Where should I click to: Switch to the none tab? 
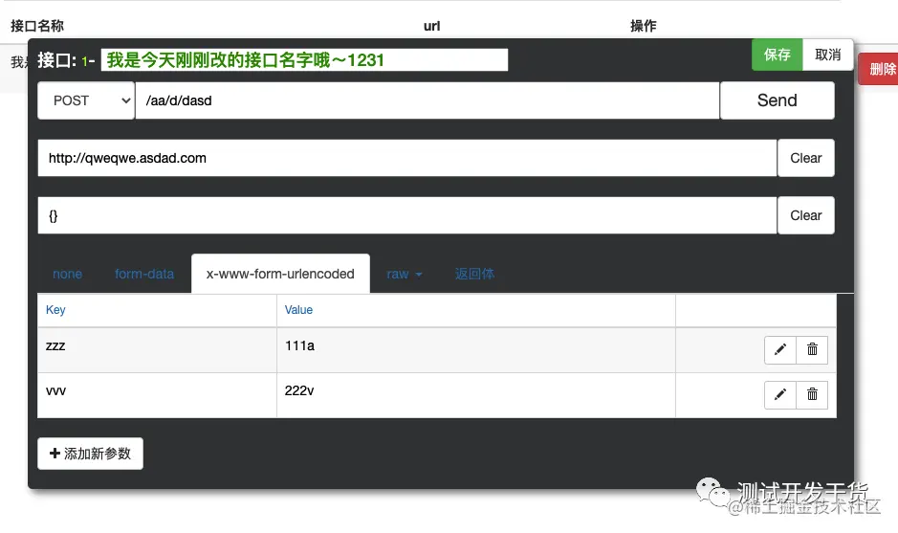(67, 274)
